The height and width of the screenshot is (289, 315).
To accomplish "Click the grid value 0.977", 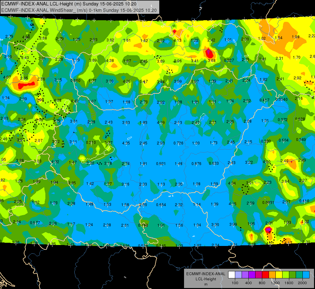I will point(35,223).
